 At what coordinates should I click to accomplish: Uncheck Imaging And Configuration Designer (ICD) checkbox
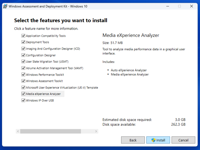[x=23, y=49]
